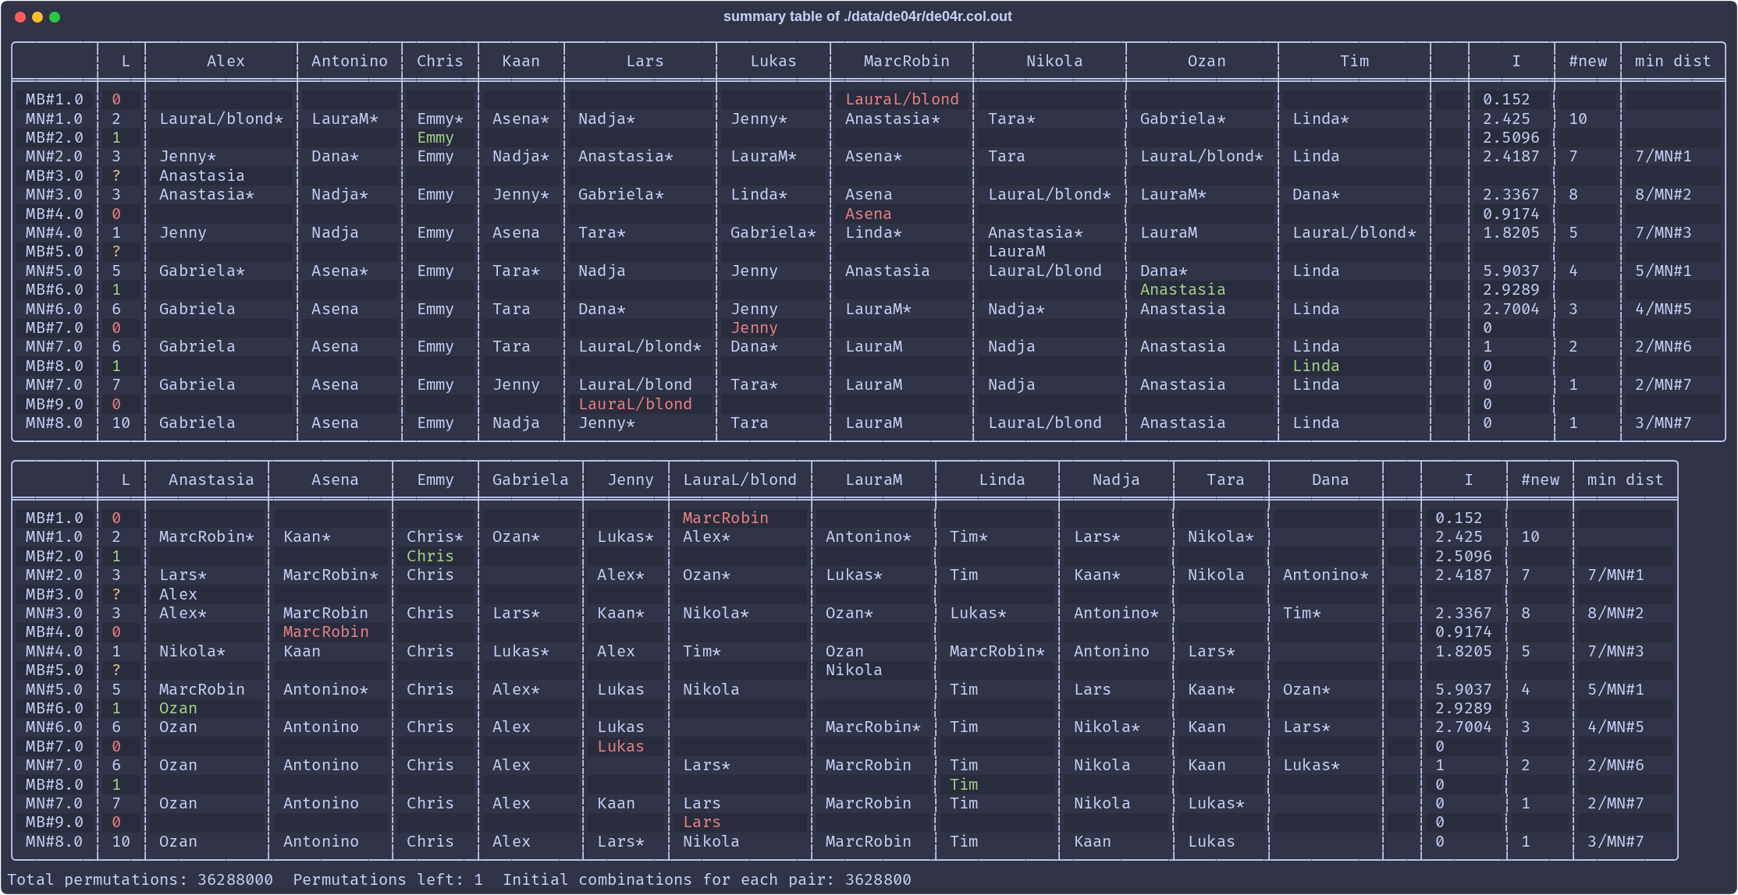Click the 'I' column header in bottom table
Viewport: 1738px width, 895px height.
click(x=1468, y=479)
